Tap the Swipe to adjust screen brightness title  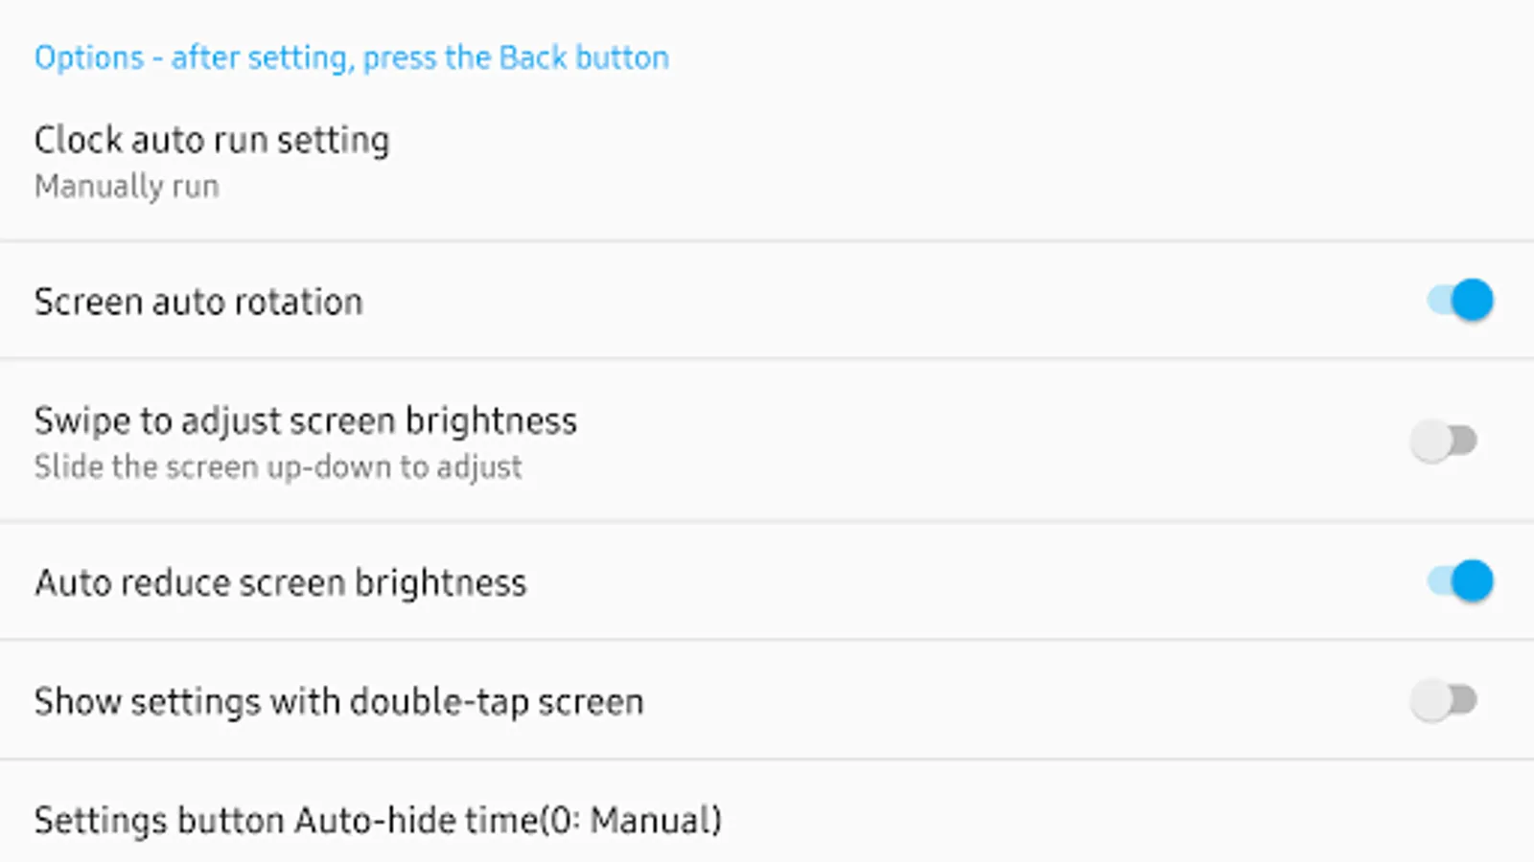tap(306, 421)
